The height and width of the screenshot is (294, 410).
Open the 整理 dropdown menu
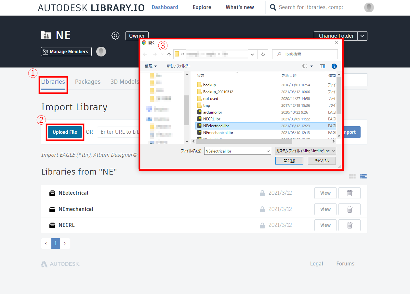(x=151, y=66)
